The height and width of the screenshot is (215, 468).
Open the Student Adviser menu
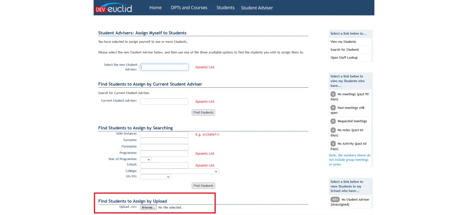pyautogui.click(x=257, y=8)
